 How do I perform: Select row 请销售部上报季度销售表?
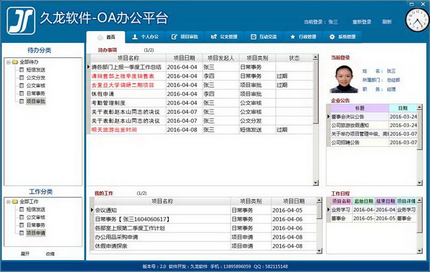point(202,76)
